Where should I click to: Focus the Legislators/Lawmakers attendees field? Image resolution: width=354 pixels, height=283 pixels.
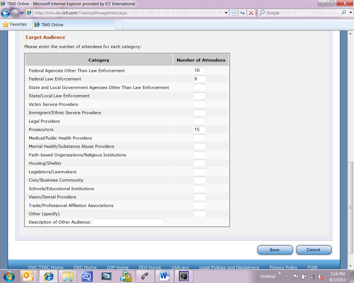point(200,172)
